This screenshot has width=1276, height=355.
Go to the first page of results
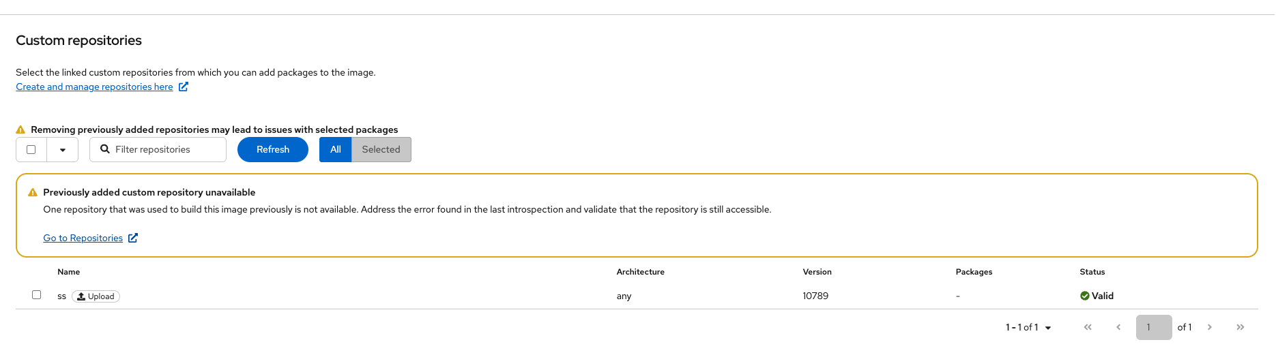(1088, 327)
